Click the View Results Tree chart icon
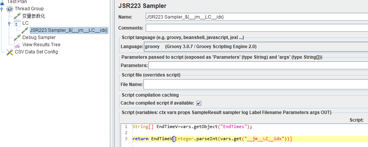 click(x=17, y=45)
